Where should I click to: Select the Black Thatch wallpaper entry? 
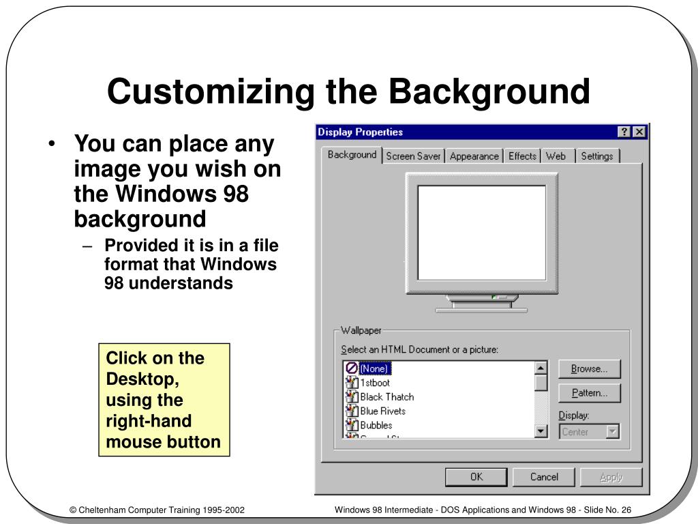click(387, 396)
